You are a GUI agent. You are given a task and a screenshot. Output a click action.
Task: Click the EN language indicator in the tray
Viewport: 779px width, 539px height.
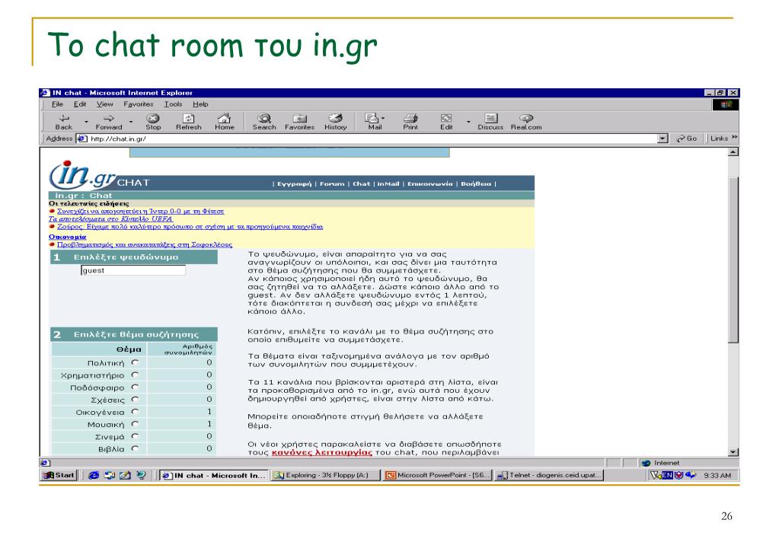667,475
